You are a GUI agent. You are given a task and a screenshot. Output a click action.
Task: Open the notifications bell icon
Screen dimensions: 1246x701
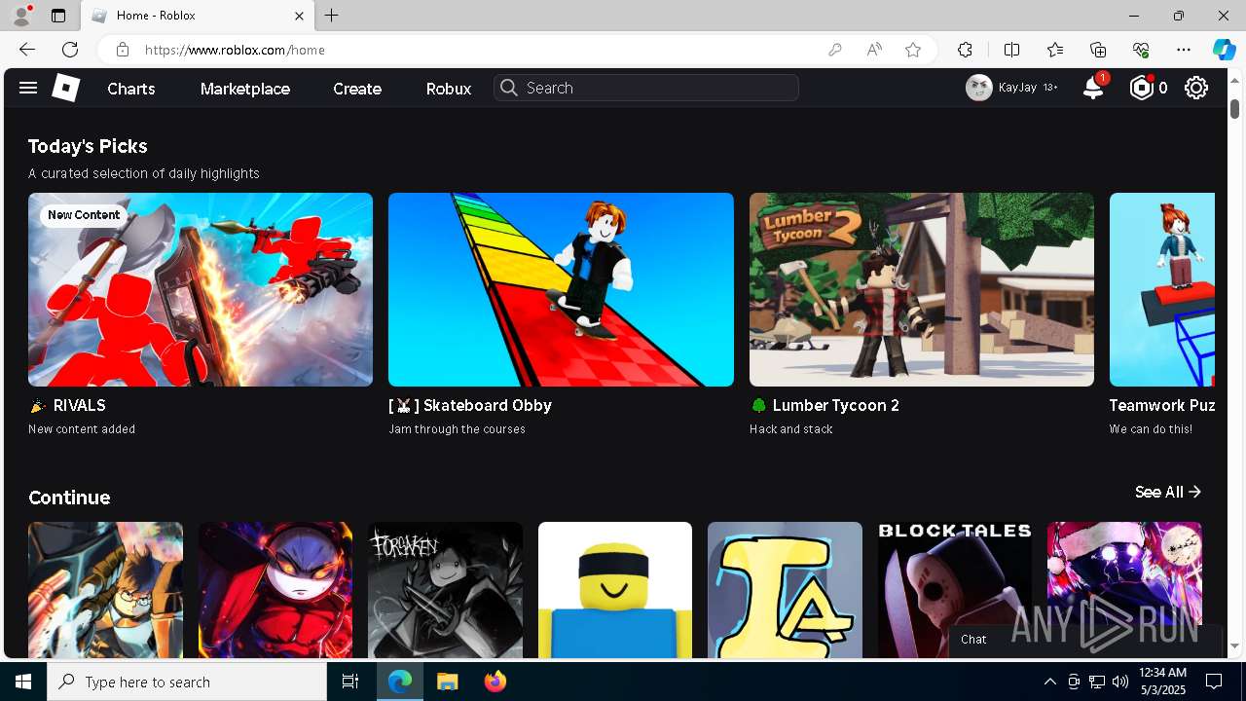[x=1093, y=89]
